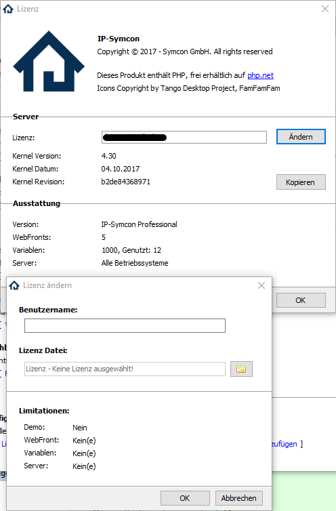Click the large IP-Symcon house logo
336x511 pixels.
pyautogui.click(x=49, y=61)
